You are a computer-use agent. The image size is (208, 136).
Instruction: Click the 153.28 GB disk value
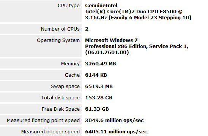(99, 98)
